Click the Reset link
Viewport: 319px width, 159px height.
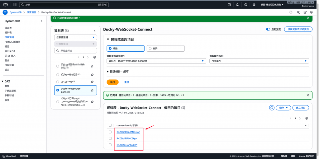[126, 82]
